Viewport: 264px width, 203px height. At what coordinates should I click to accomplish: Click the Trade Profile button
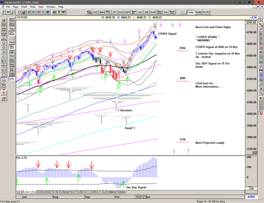(x=12, y=74)
